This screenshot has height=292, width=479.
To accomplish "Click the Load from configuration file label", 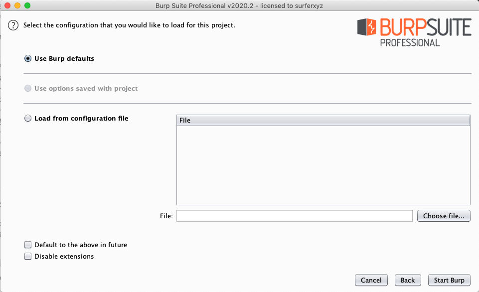I will 81,118.
